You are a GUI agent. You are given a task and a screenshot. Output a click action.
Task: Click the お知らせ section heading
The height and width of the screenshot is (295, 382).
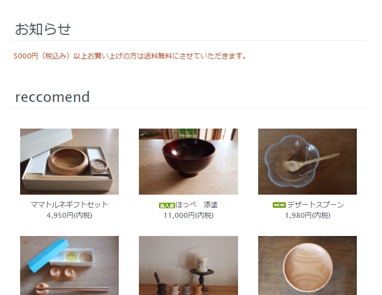coord(43,29)
